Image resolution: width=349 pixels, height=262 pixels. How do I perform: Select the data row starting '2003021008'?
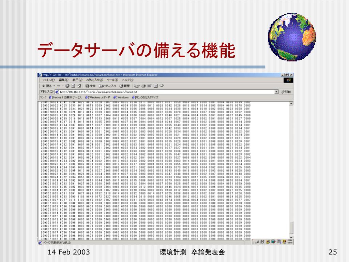[x=146, y=203]
